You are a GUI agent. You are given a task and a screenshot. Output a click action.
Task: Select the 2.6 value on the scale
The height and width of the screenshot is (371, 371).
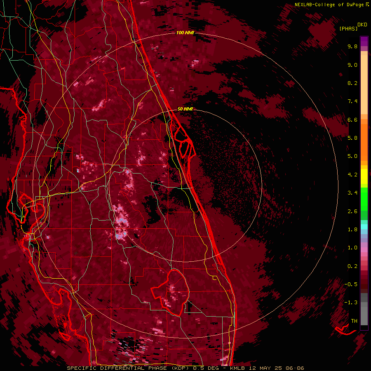click(352, 211)
